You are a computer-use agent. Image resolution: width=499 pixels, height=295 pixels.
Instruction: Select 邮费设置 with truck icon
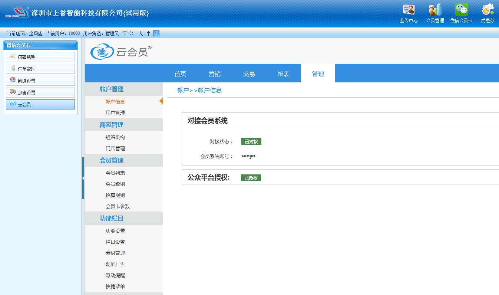click(40, 93)
